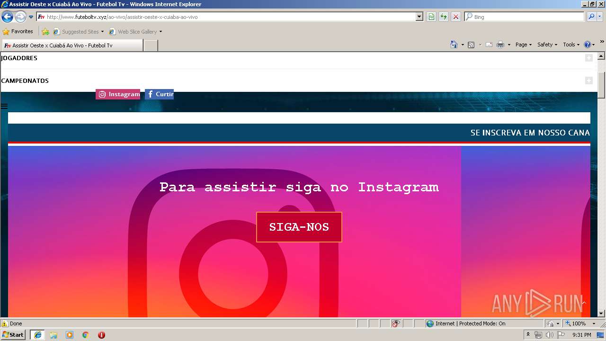Viewport: 606px width, 341px height.
Task: Click the search magnifier button
Action: 591,17
